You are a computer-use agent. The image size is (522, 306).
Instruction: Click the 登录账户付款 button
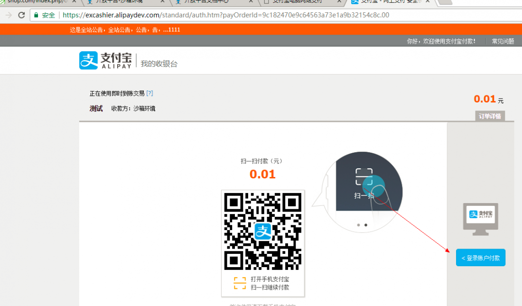click(x=480, y=258)
